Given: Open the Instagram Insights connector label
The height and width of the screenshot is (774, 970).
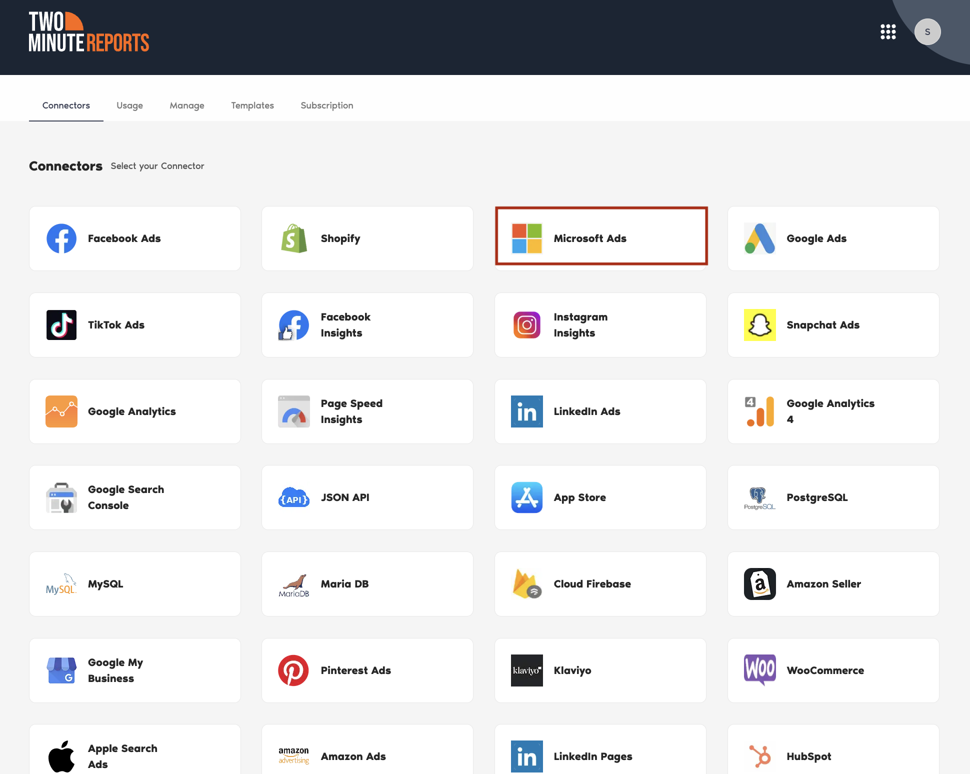Looking at the screenshot, I should coord(580,325).
